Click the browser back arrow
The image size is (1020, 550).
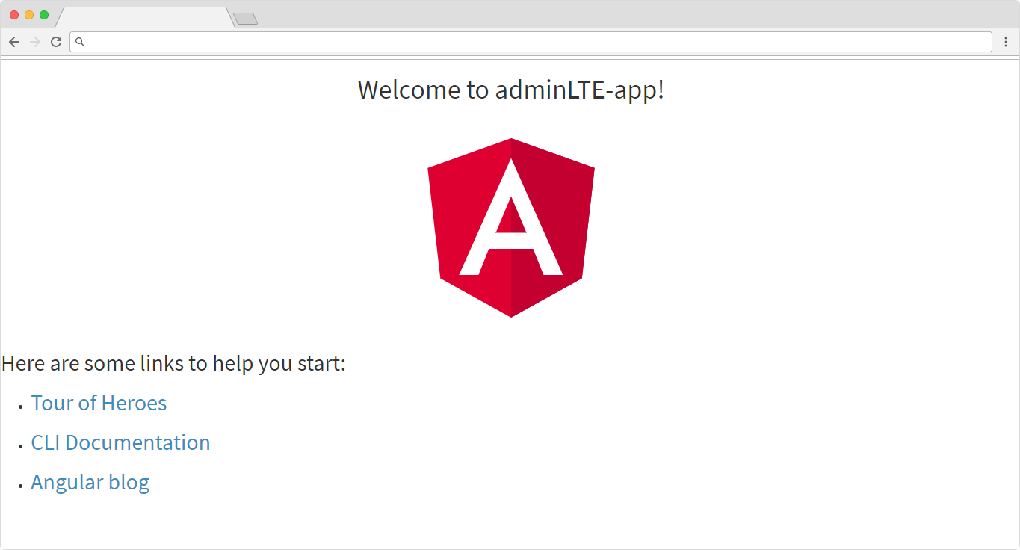(14, 42)
